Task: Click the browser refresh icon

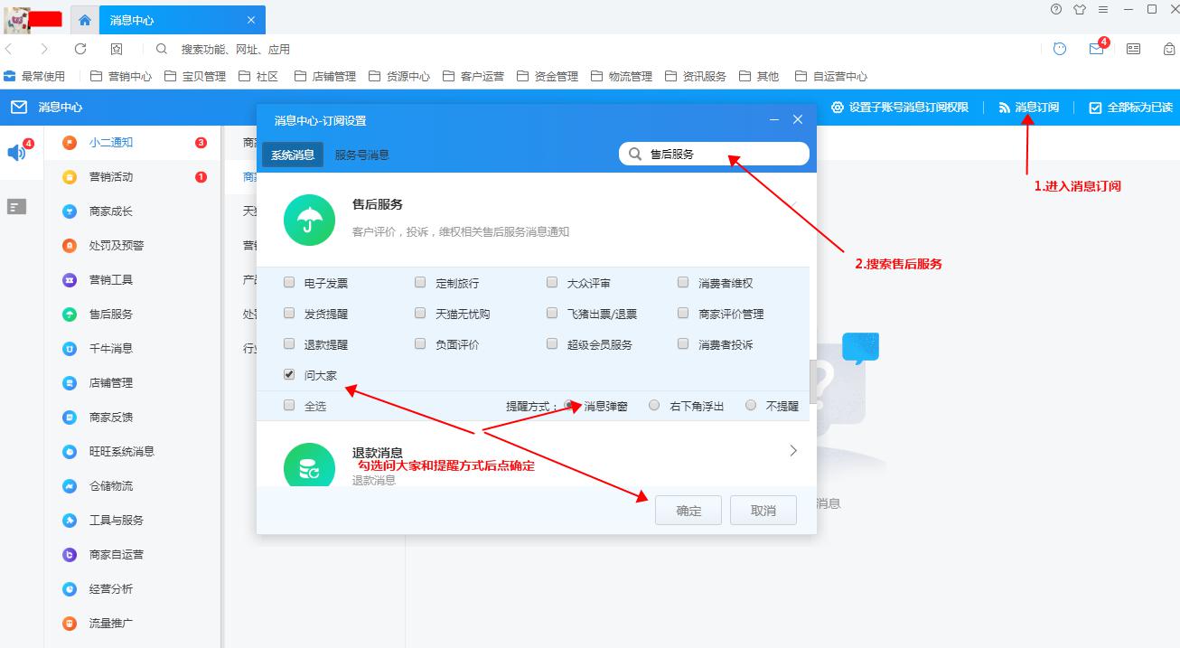Action: point(80,49)
